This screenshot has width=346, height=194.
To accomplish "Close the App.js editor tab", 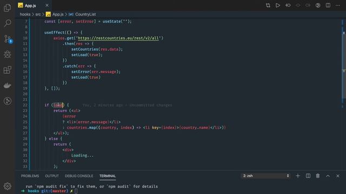I will coord(47,5).
